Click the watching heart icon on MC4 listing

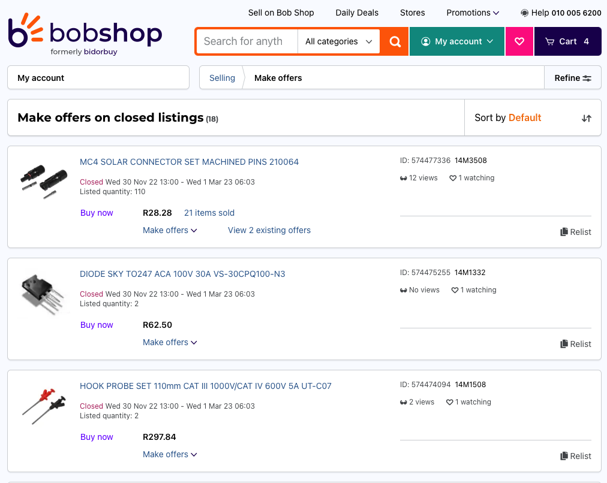(x=453, y=178)
